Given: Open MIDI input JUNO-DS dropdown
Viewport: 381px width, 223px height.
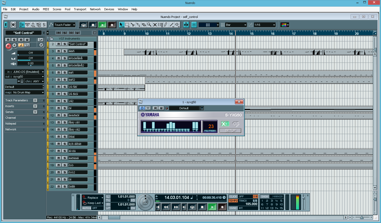Looking at the screenshot, I should tap(24, 72).
